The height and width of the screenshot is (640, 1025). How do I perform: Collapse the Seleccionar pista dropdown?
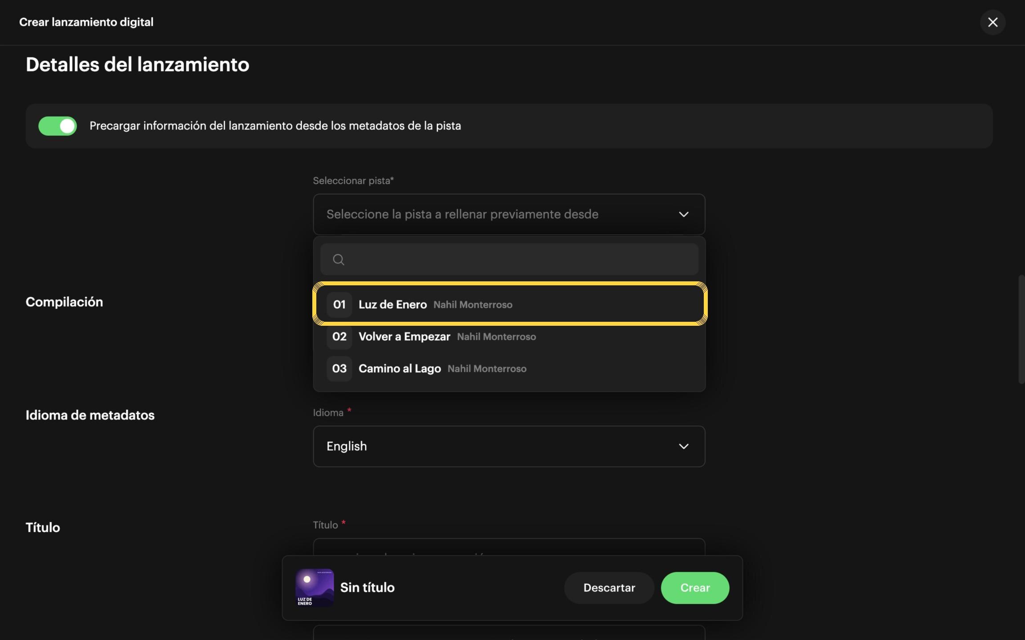(509, 214)
